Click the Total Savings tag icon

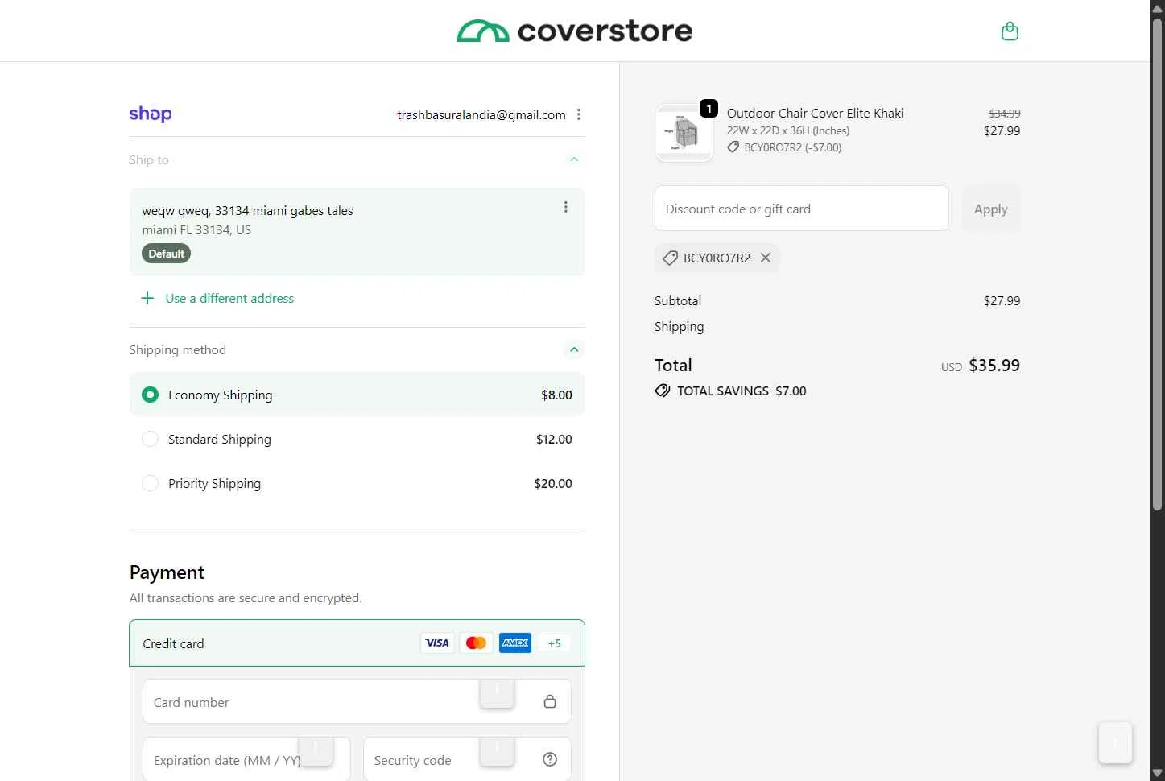pos(663,390)
